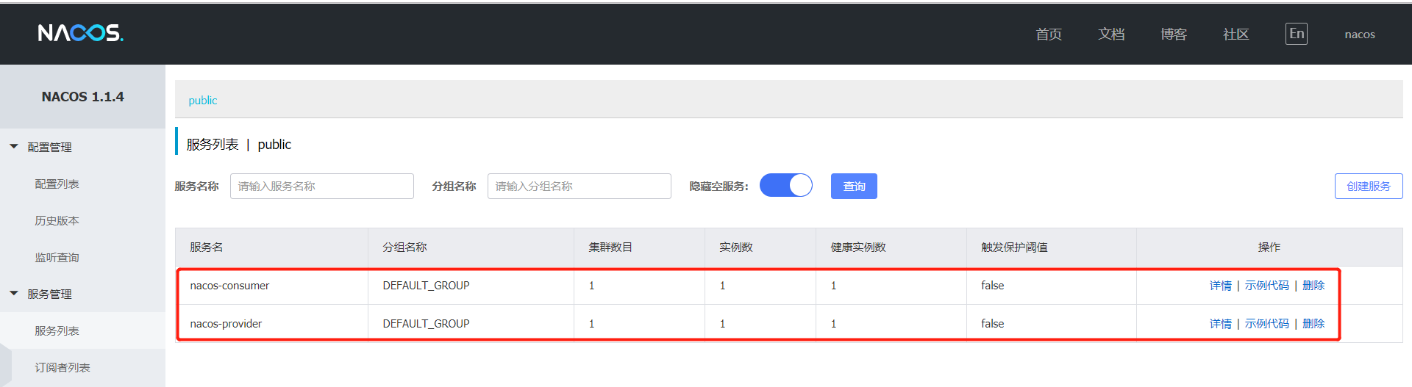Select the public namespace tab

(x=203, y=100)
